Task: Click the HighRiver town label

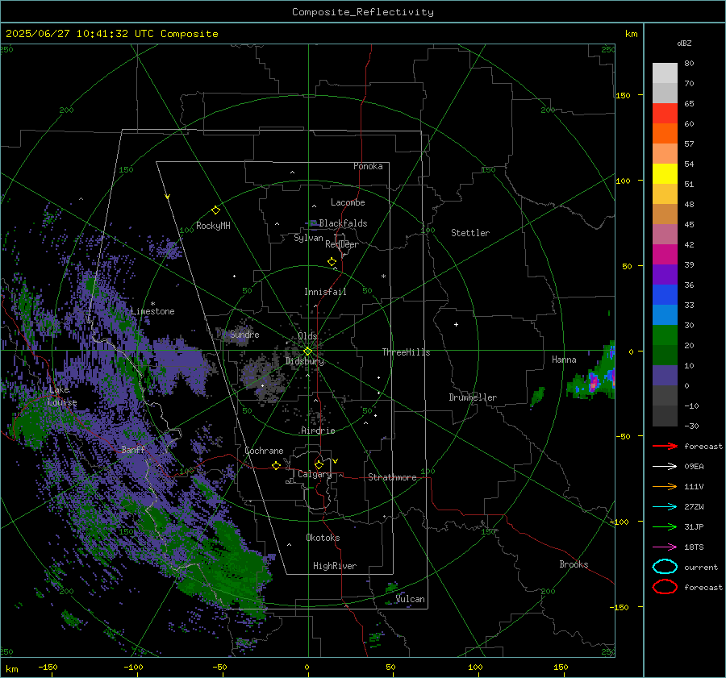Action: [x=335, y=566]
